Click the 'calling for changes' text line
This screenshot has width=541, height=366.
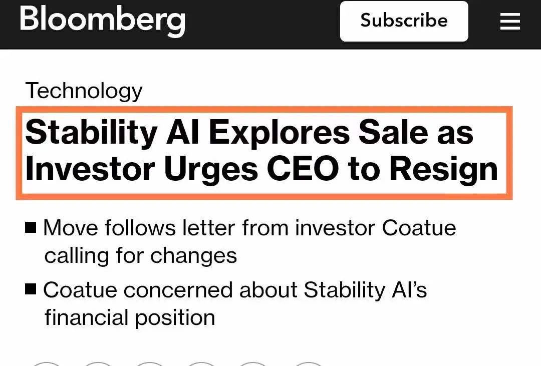tap(141, 256)
